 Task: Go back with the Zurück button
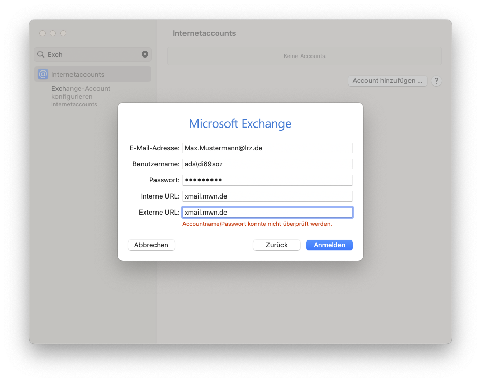coord(277,245)
